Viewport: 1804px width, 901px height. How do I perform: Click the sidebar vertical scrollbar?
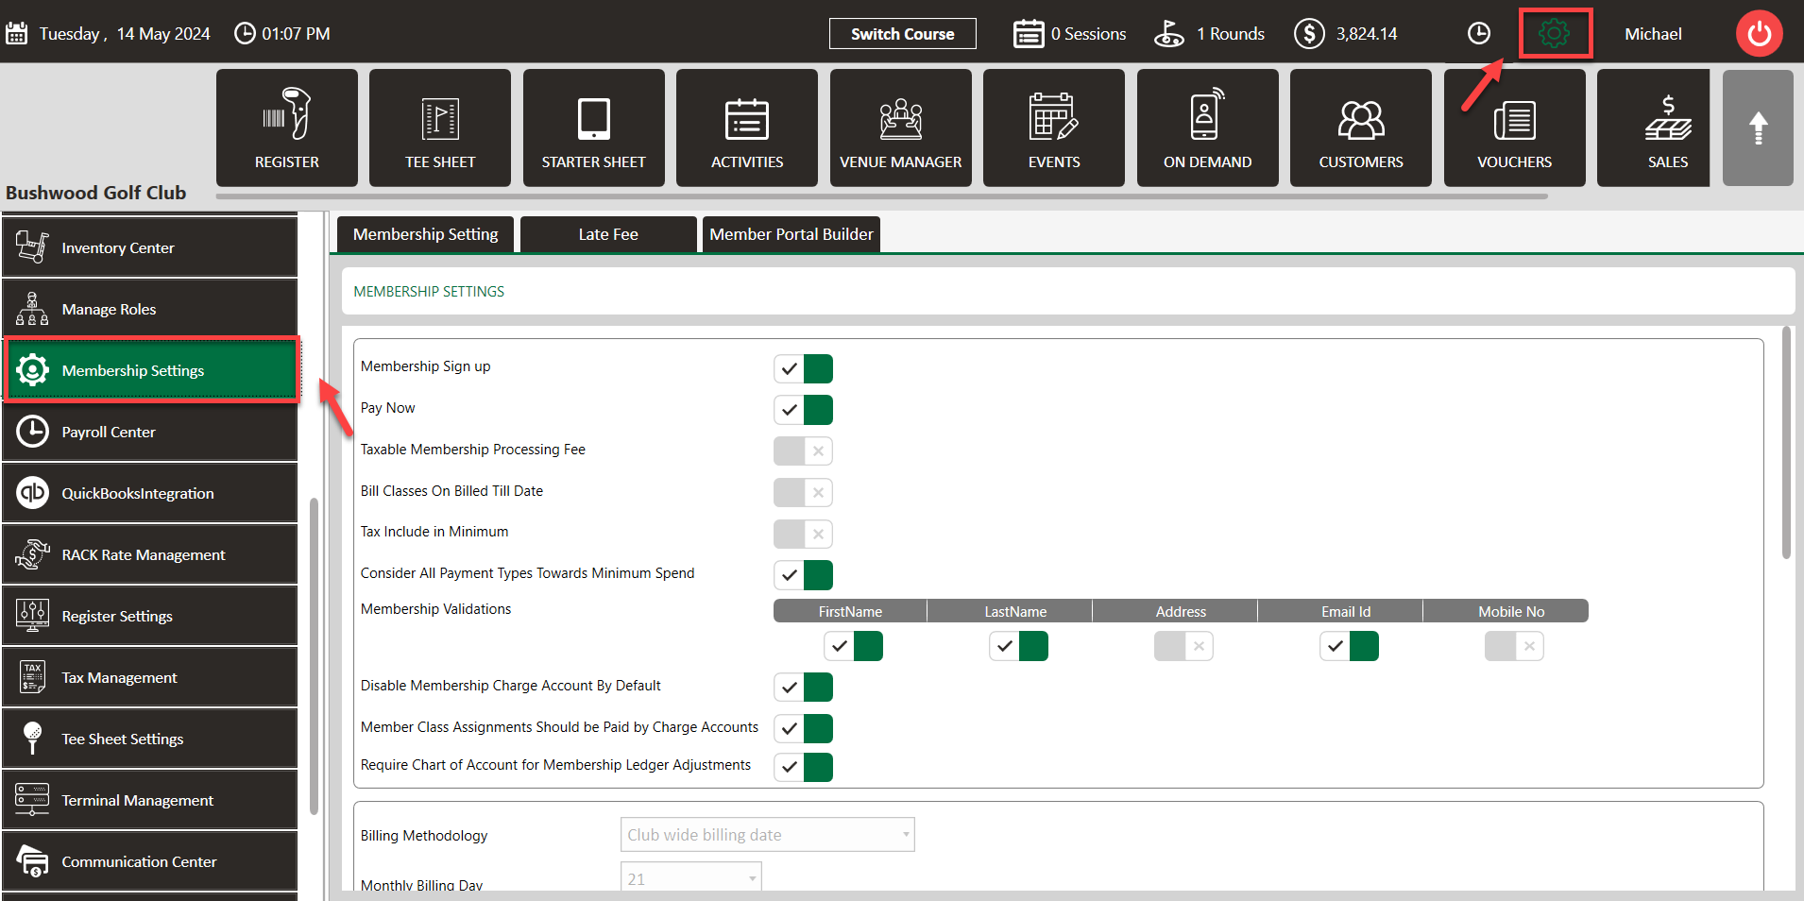tap(314, 655)
